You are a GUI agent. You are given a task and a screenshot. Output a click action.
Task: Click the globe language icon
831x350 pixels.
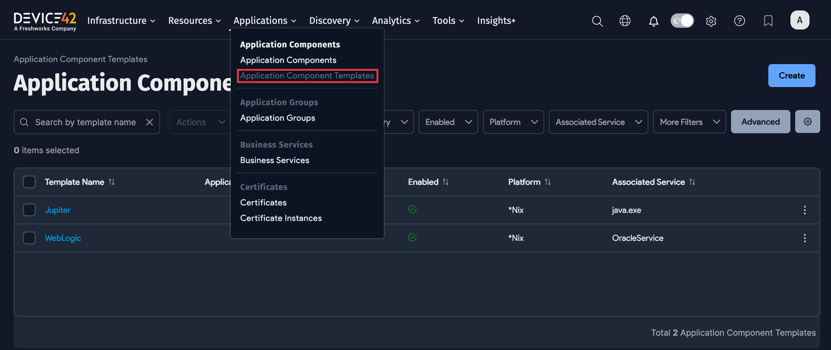pos(625,21)
